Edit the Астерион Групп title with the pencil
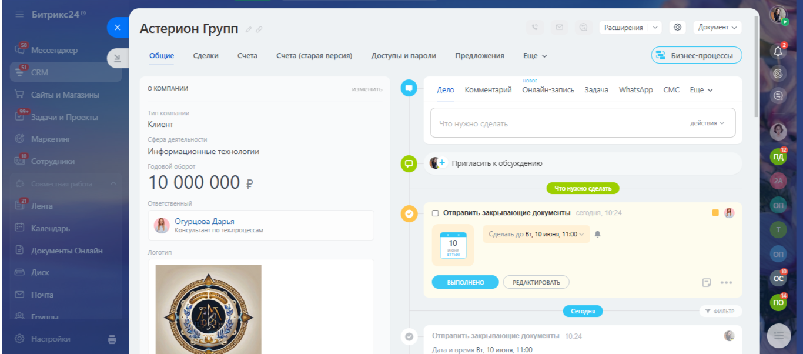This screenshot has width=803, height=354. pos(249,29)
